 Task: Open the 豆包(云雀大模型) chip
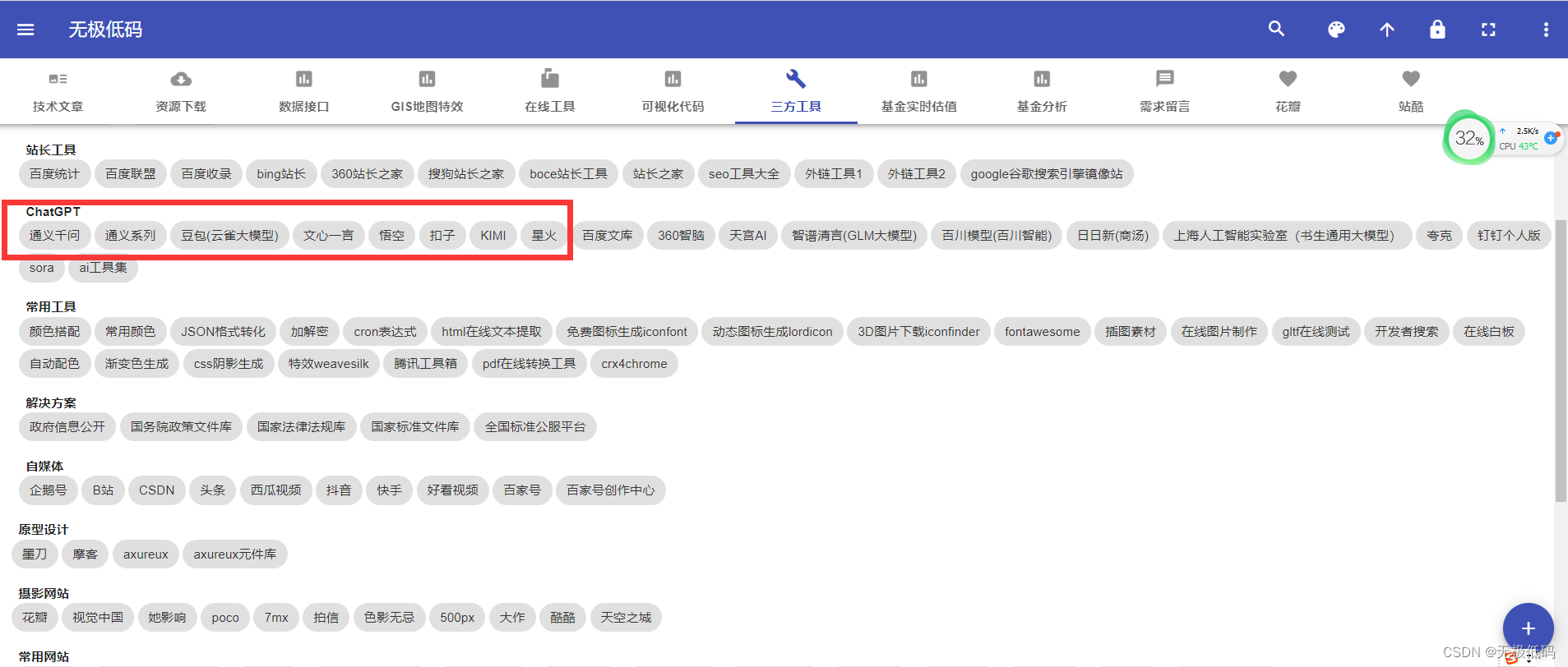click(229, 236)
